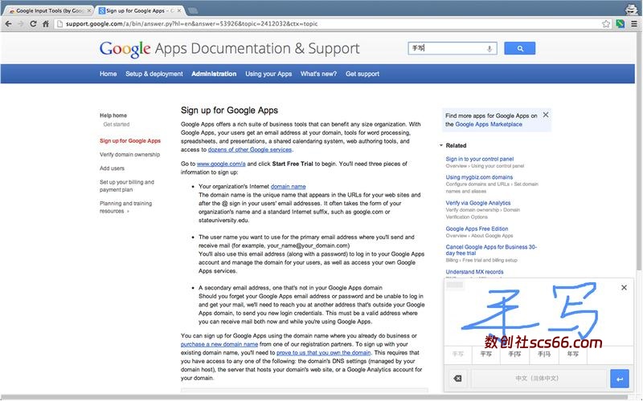Close the handwriting input panel
This screenshot has width=643, height=401.
point(624,289)
